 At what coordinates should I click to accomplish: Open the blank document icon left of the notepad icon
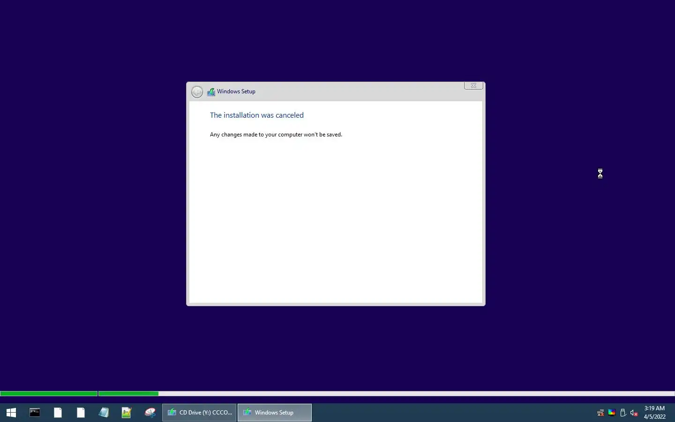[81, 413]
